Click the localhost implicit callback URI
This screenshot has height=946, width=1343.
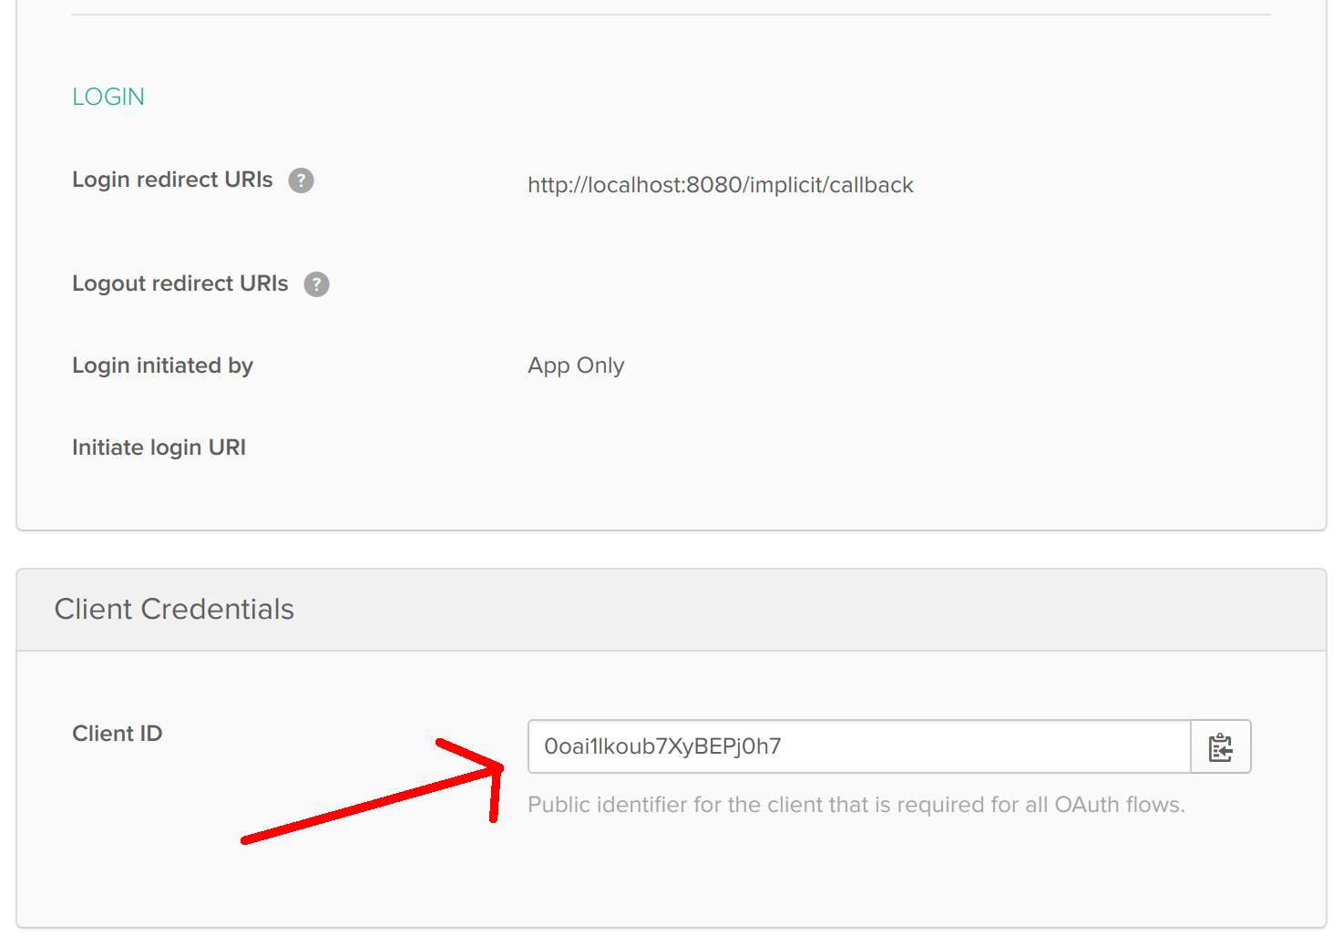click(x=720, y=185)
